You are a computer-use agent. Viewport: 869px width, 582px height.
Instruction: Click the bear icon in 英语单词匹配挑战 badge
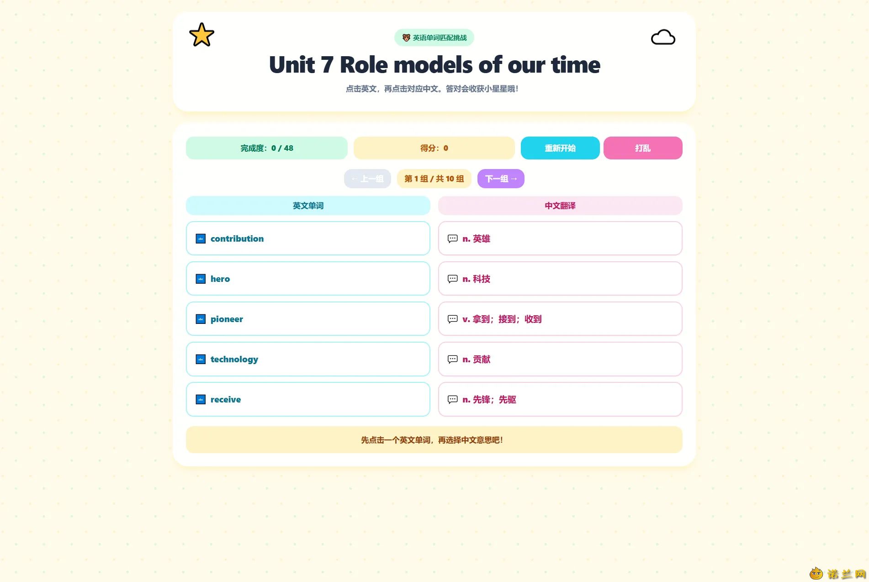pyautogui.click(x=406, y=37)
